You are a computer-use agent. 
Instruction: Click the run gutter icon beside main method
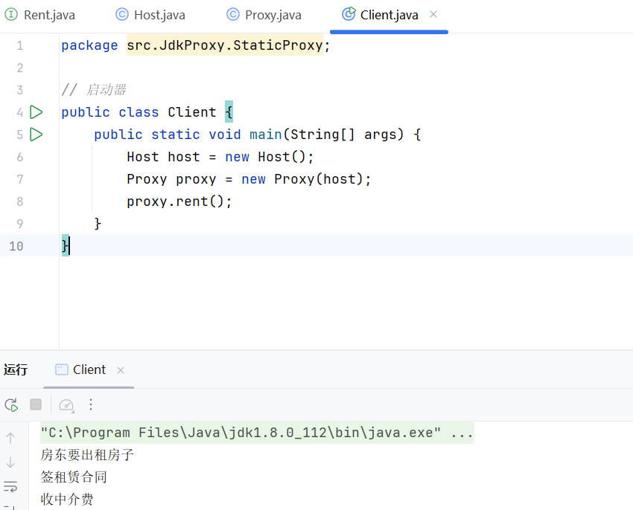tap(36, 135)
